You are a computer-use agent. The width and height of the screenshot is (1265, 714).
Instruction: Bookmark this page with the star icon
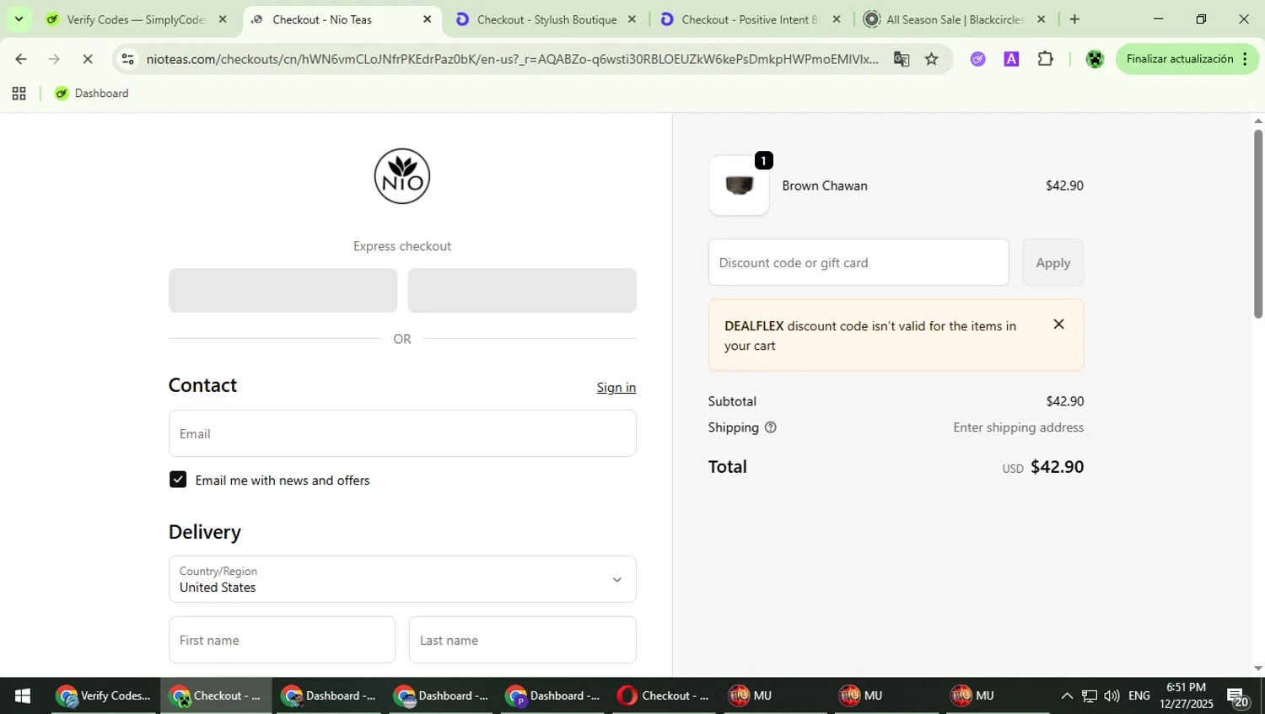932,59
